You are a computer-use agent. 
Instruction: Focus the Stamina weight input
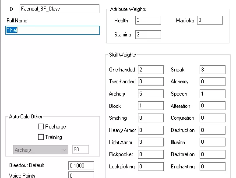pos(148,35)
